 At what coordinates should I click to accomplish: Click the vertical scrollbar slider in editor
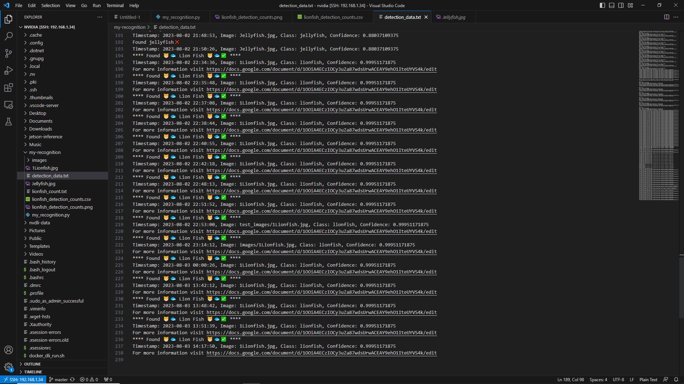[x=682, y=287]
